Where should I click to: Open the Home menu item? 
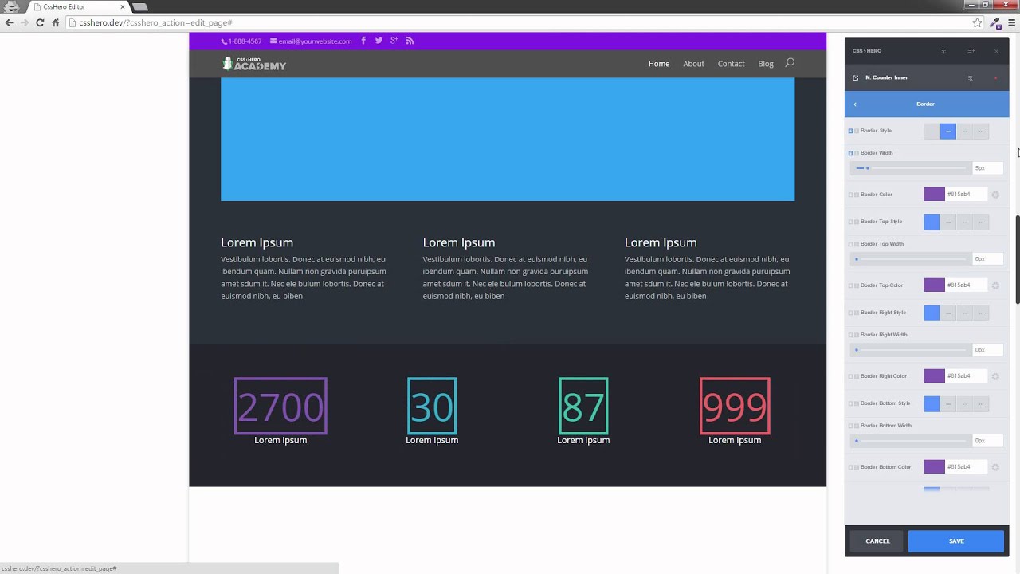[x=659, y=64]
